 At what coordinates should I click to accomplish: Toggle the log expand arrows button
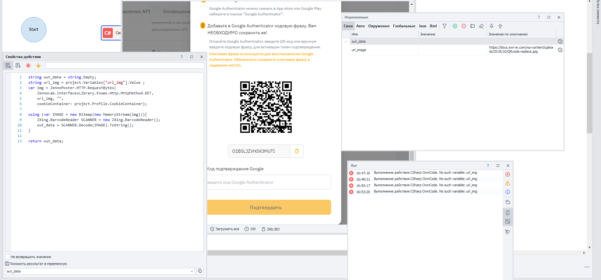[x=508, y=221]
